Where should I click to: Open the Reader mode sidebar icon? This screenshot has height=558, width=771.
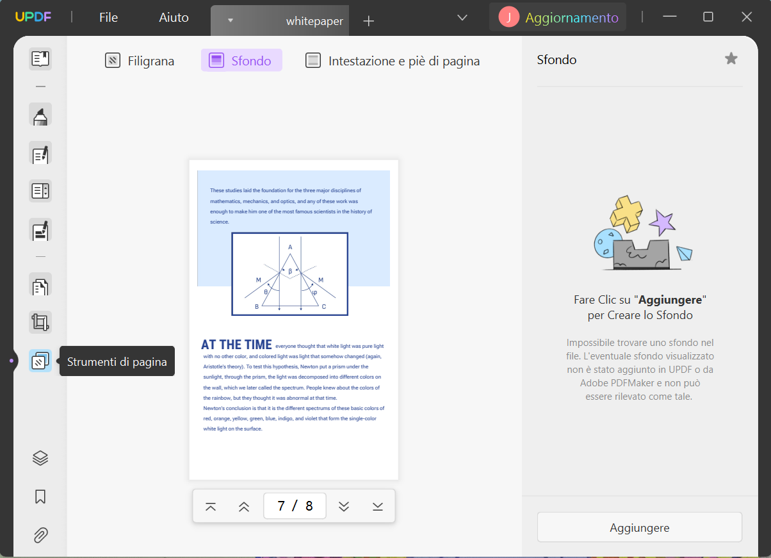[40, 60]
